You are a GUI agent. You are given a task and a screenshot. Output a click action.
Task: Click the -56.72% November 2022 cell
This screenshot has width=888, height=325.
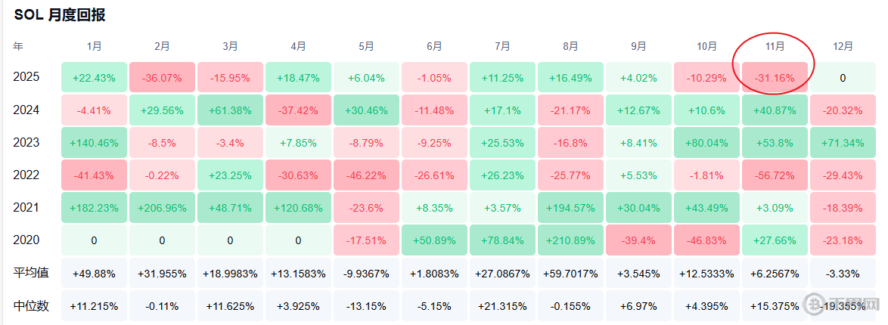point(775,175)
